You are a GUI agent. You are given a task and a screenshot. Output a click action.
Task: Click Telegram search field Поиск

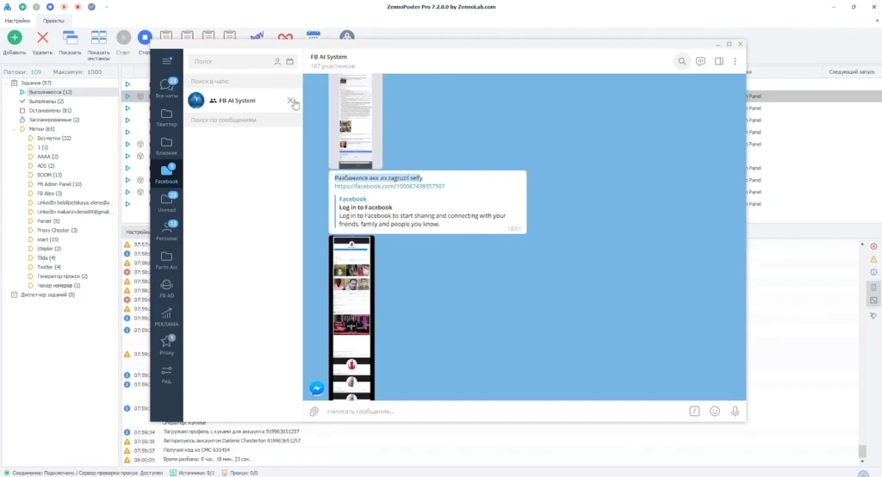tap(233, 61)
